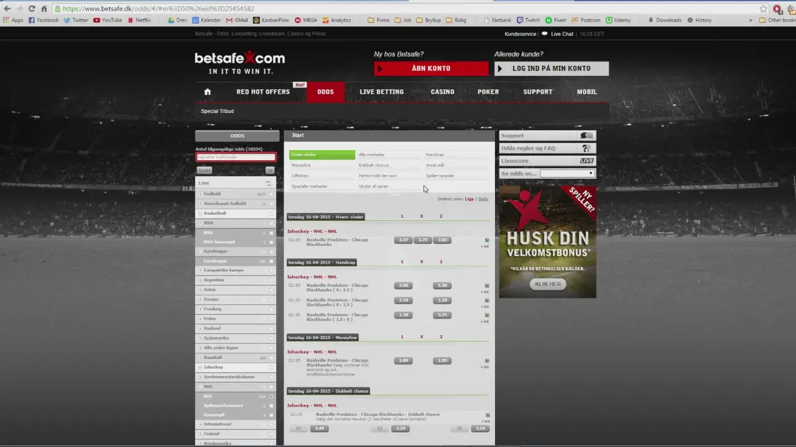Select odds 2.37 for Nashville Predators

coord(403,240)
